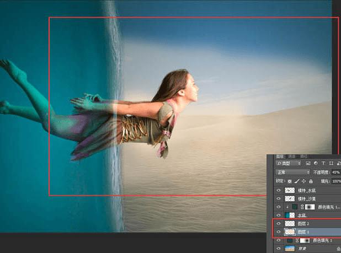Hide the 背景 layer with eye icon
The width and height of the screenshot is (341, 253).
pos(278,249)
